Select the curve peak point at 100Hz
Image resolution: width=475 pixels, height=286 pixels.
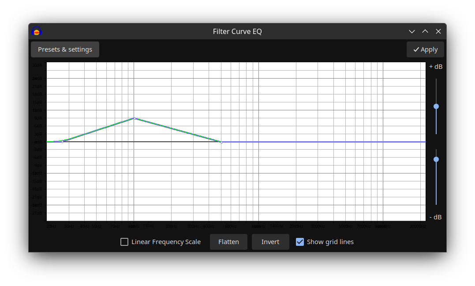point(134,118)
